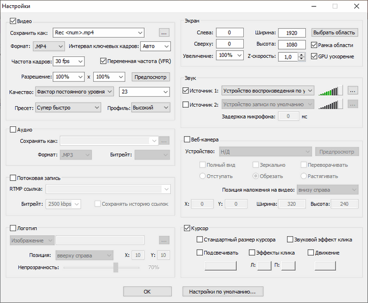Open Качество Фактор постоянного уровня dropdown

pos(75,92)
